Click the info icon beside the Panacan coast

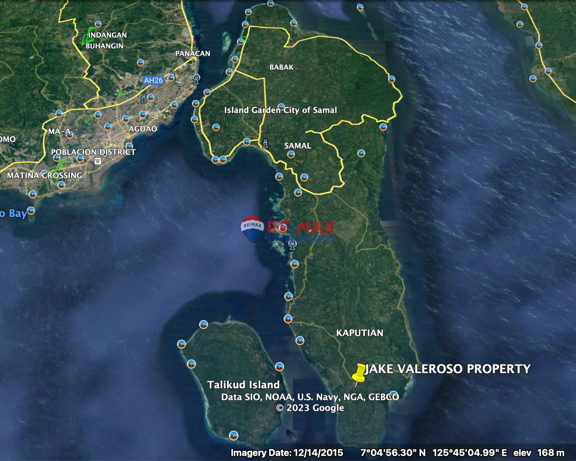pyautogui.click(x=197, y=79)
